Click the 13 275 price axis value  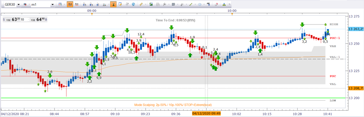pyautogui.click(x=354, y=17)
